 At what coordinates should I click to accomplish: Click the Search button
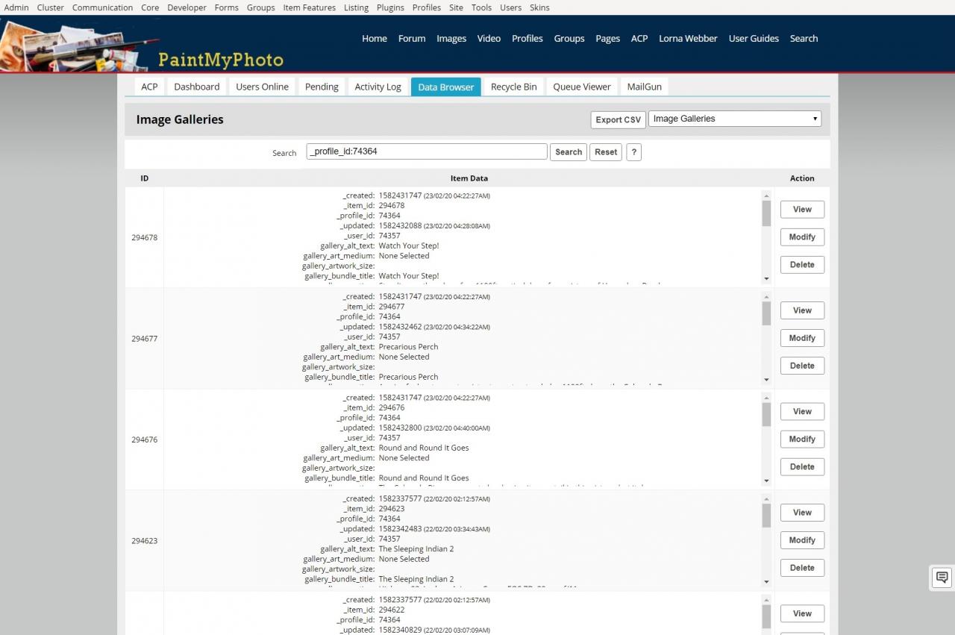(x=568, y=152)
